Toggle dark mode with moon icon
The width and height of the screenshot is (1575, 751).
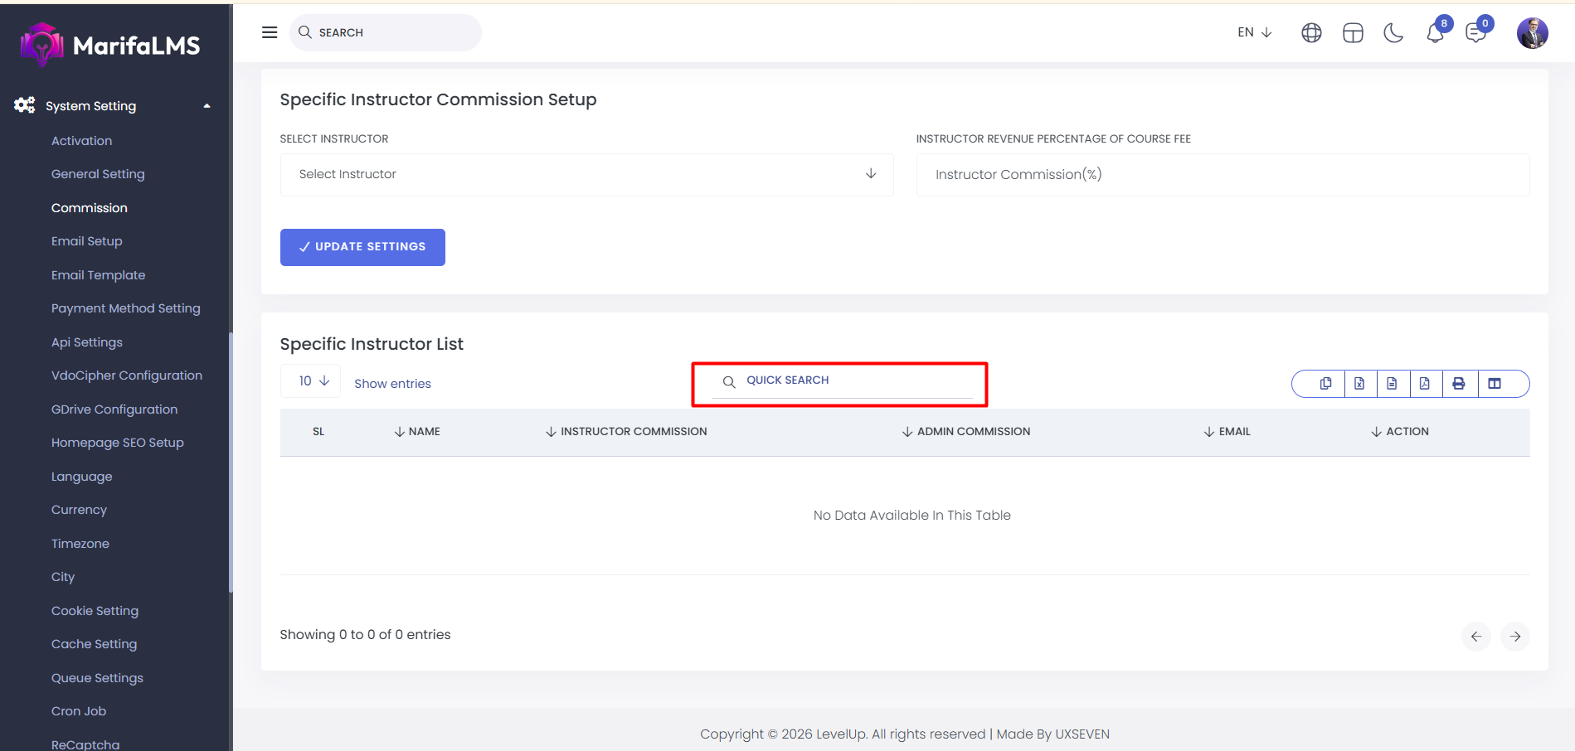click(x=1393, y=33)
